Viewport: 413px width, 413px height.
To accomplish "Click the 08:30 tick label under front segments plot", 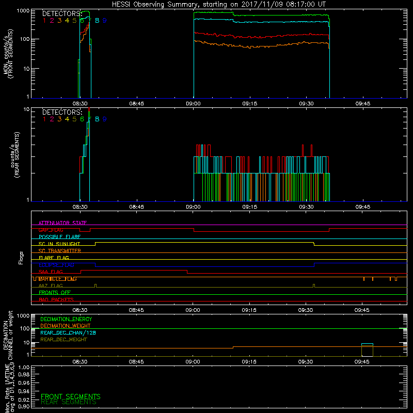I will tap(80, 104).
